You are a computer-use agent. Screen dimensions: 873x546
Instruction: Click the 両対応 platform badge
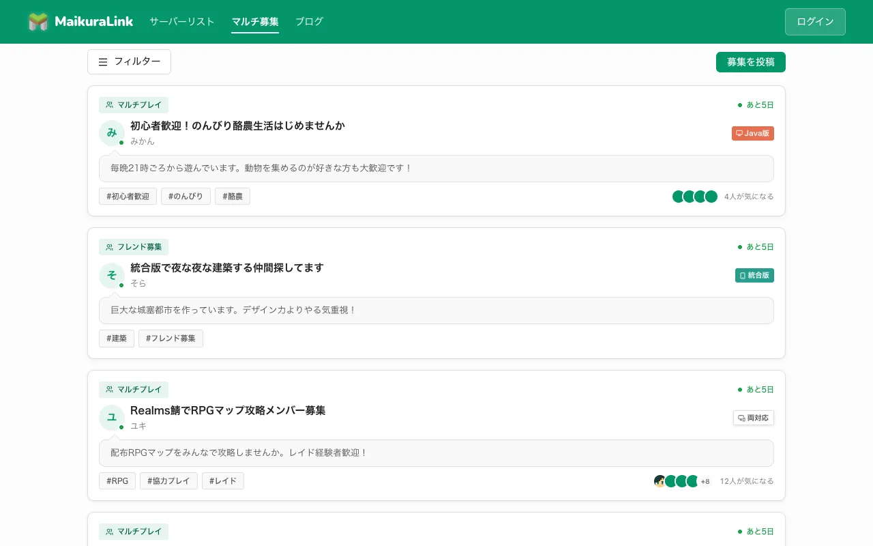pos(754,418)
